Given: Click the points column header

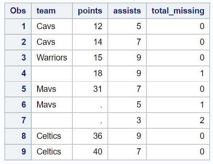Looking at the screenshot, I should 90,11.
